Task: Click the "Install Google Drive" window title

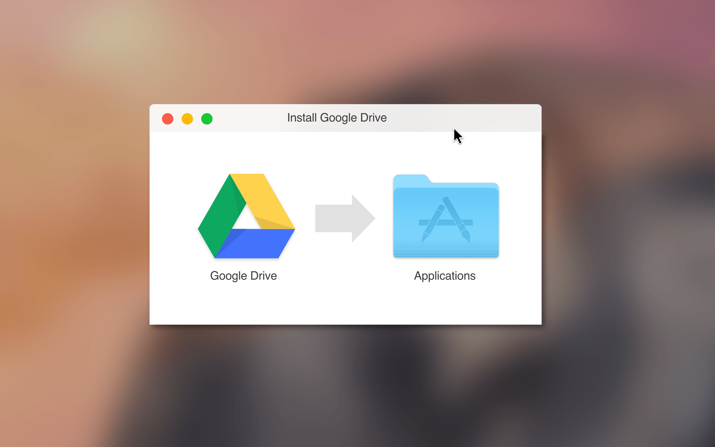Action: pyautogui.click(x=337, y=118)
